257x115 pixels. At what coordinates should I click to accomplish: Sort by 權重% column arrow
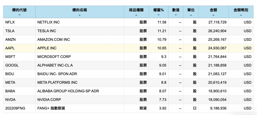click(x=158, y=15)
